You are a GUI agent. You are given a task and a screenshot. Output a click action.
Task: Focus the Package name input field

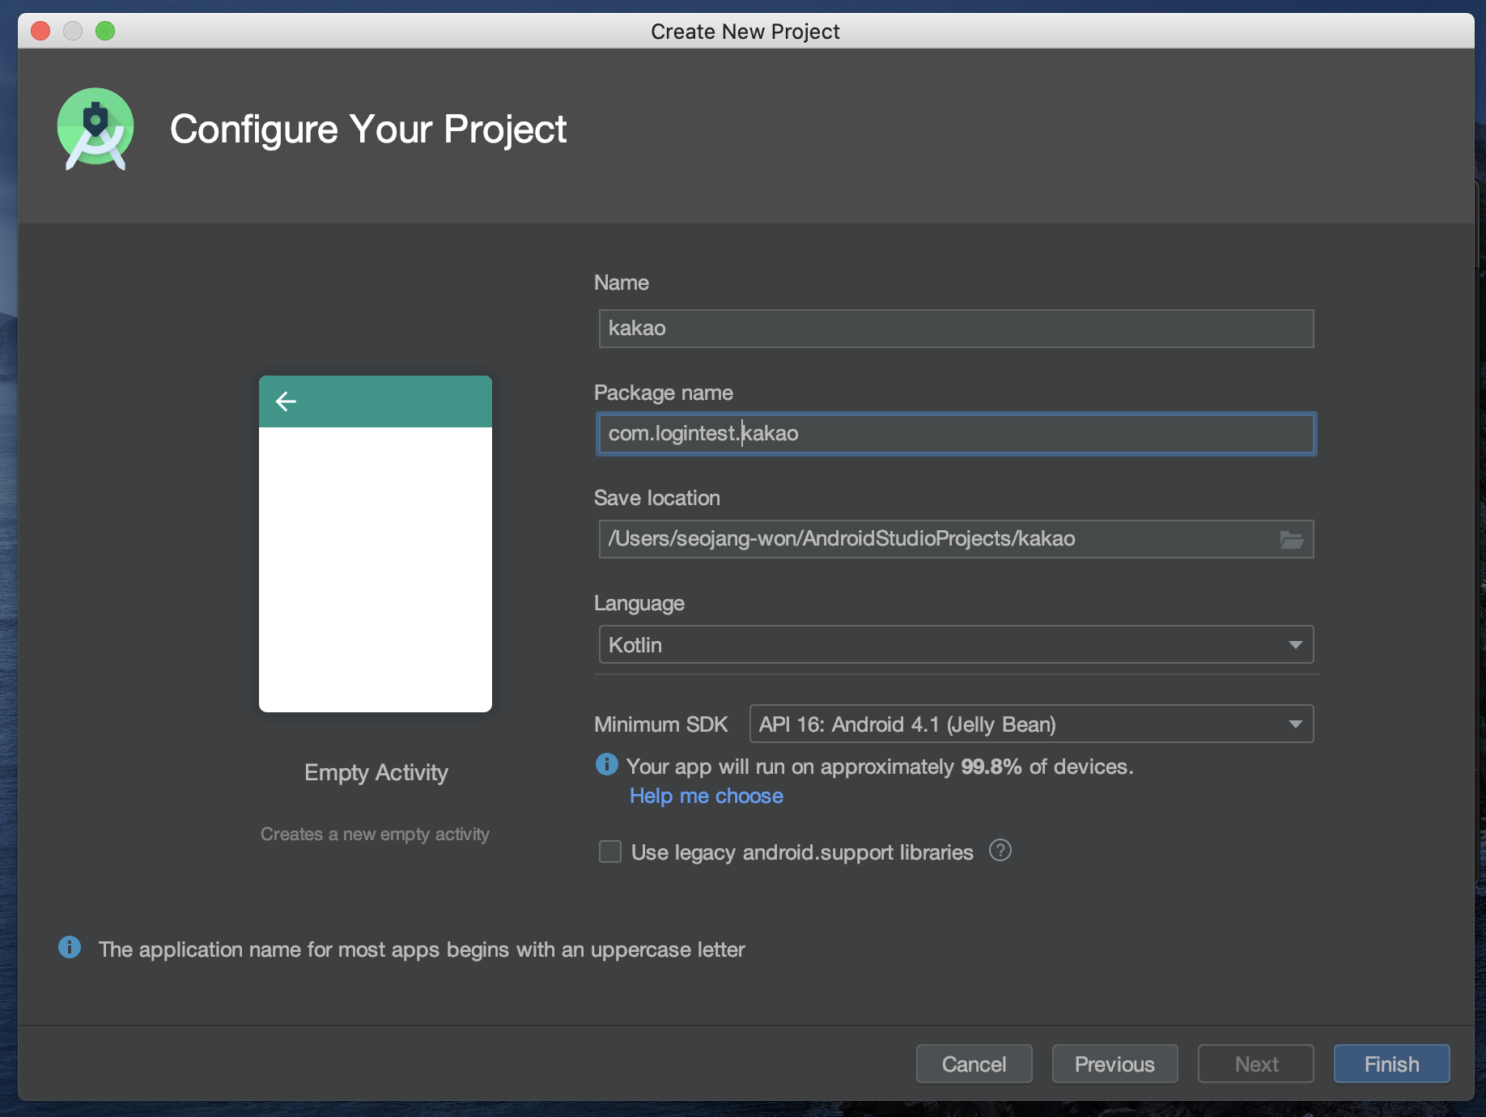[x=956, y=434]
